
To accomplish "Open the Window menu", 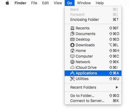I will 84,3.
